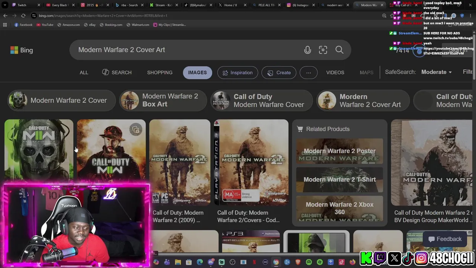
Task: Open Modern Warfare 2 Poster related product
Action: [340, 151]
